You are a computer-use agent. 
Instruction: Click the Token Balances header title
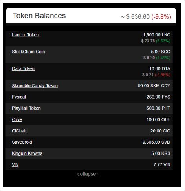[x=39, y=16]
